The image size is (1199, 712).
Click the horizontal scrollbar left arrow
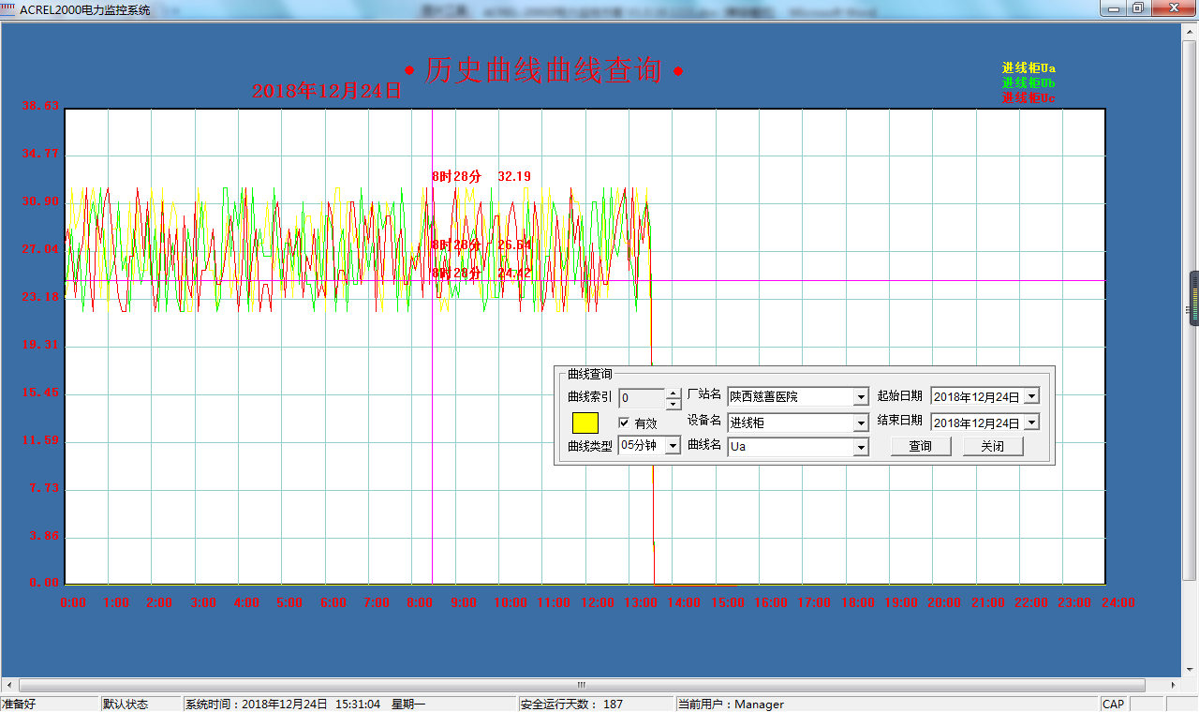7,685
